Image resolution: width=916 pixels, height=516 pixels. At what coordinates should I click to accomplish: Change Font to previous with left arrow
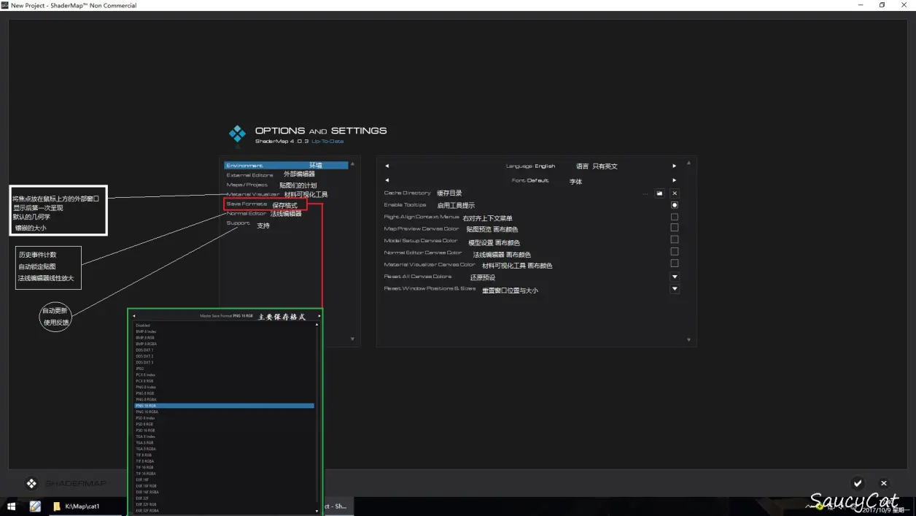(387, 180)
